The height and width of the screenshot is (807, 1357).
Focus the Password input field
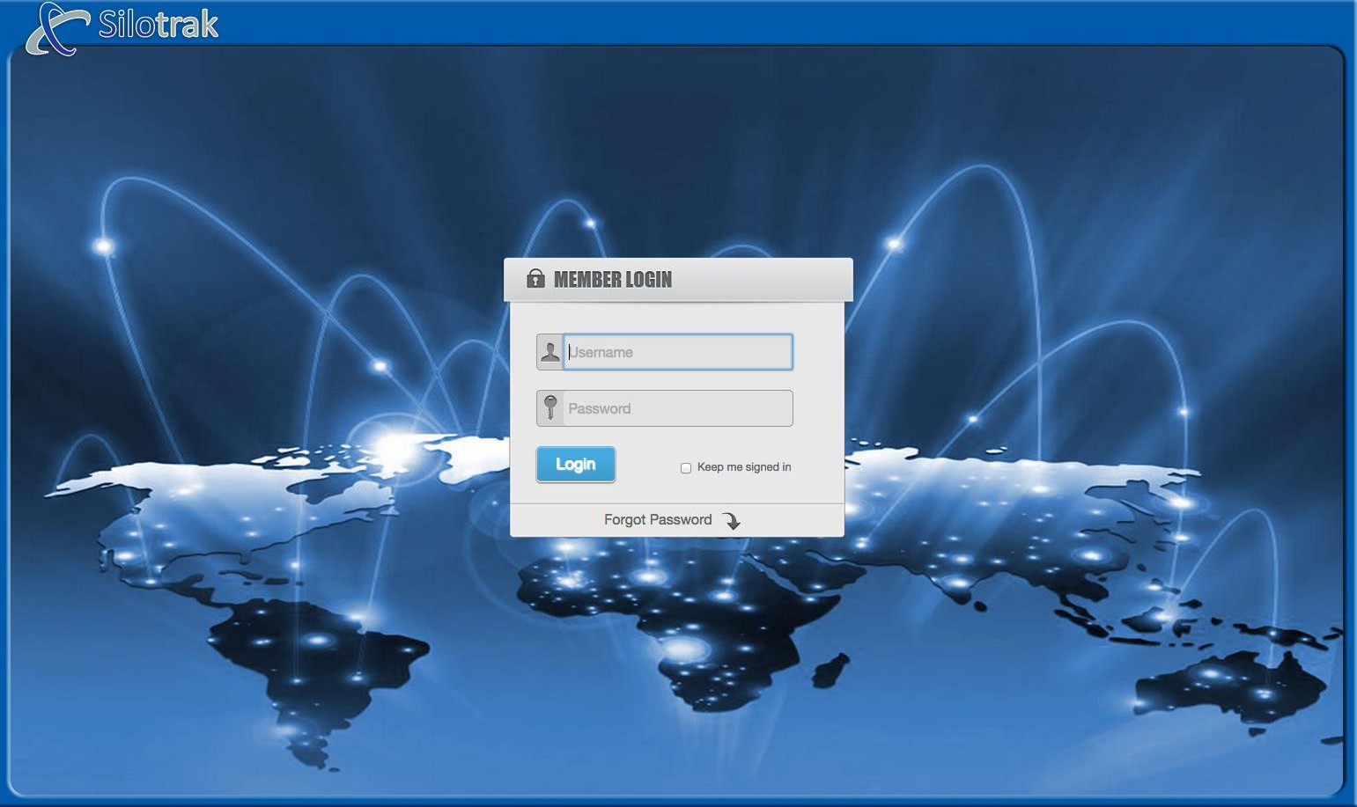677,408
